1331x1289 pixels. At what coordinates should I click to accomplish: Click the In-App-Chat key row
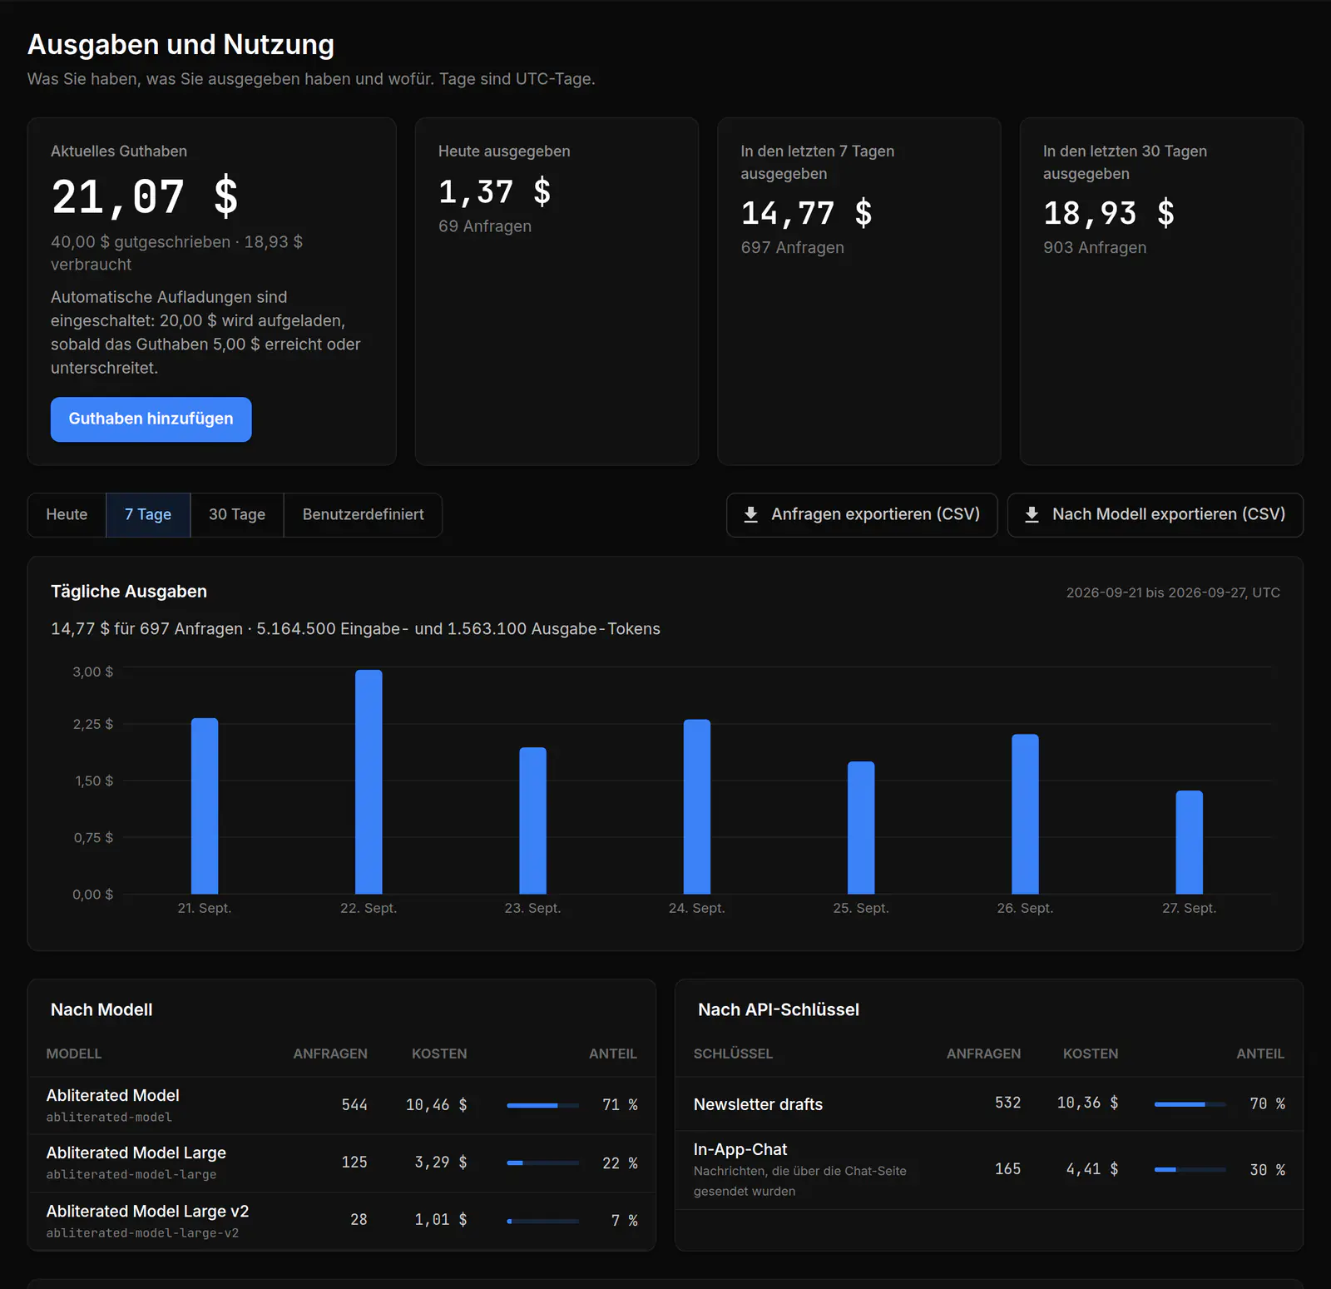pos(989,1170)
